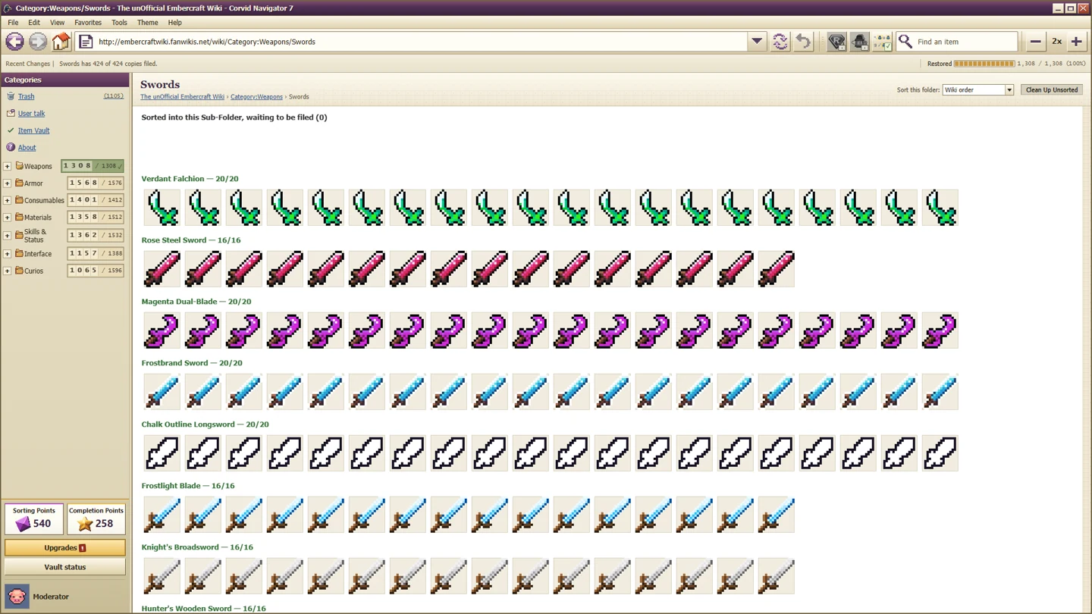1092x614 pixels.
Task: Zoom in with the plus button
Action: 1076,42
